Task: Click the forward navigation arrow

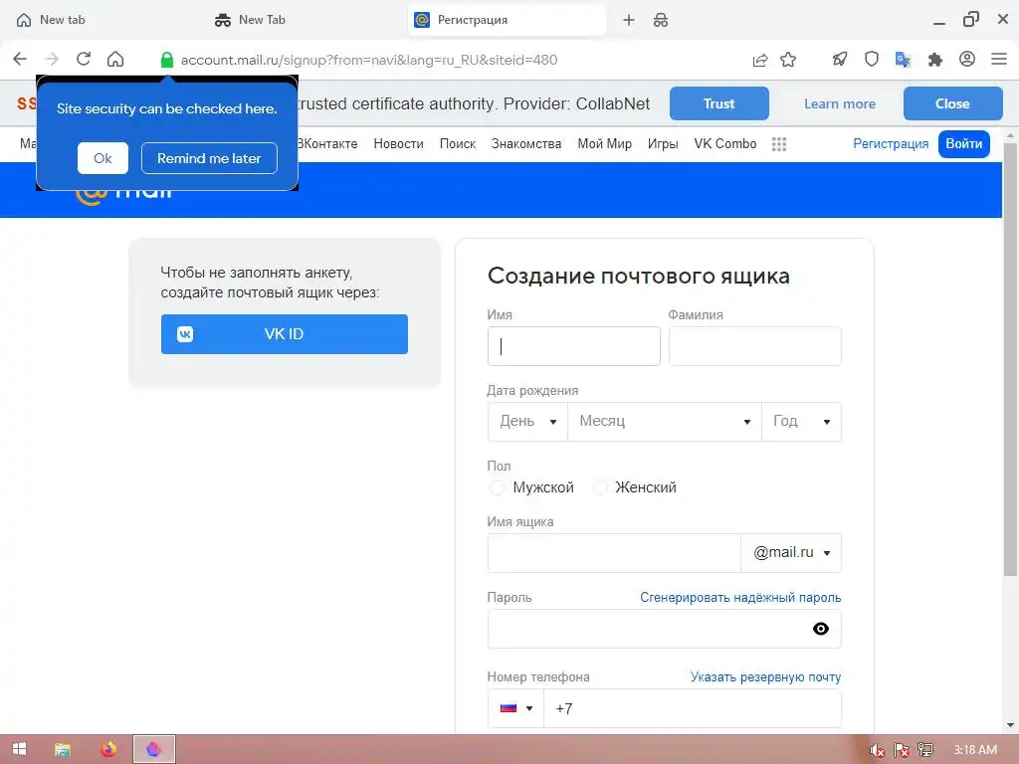Action: pos(52,59)
